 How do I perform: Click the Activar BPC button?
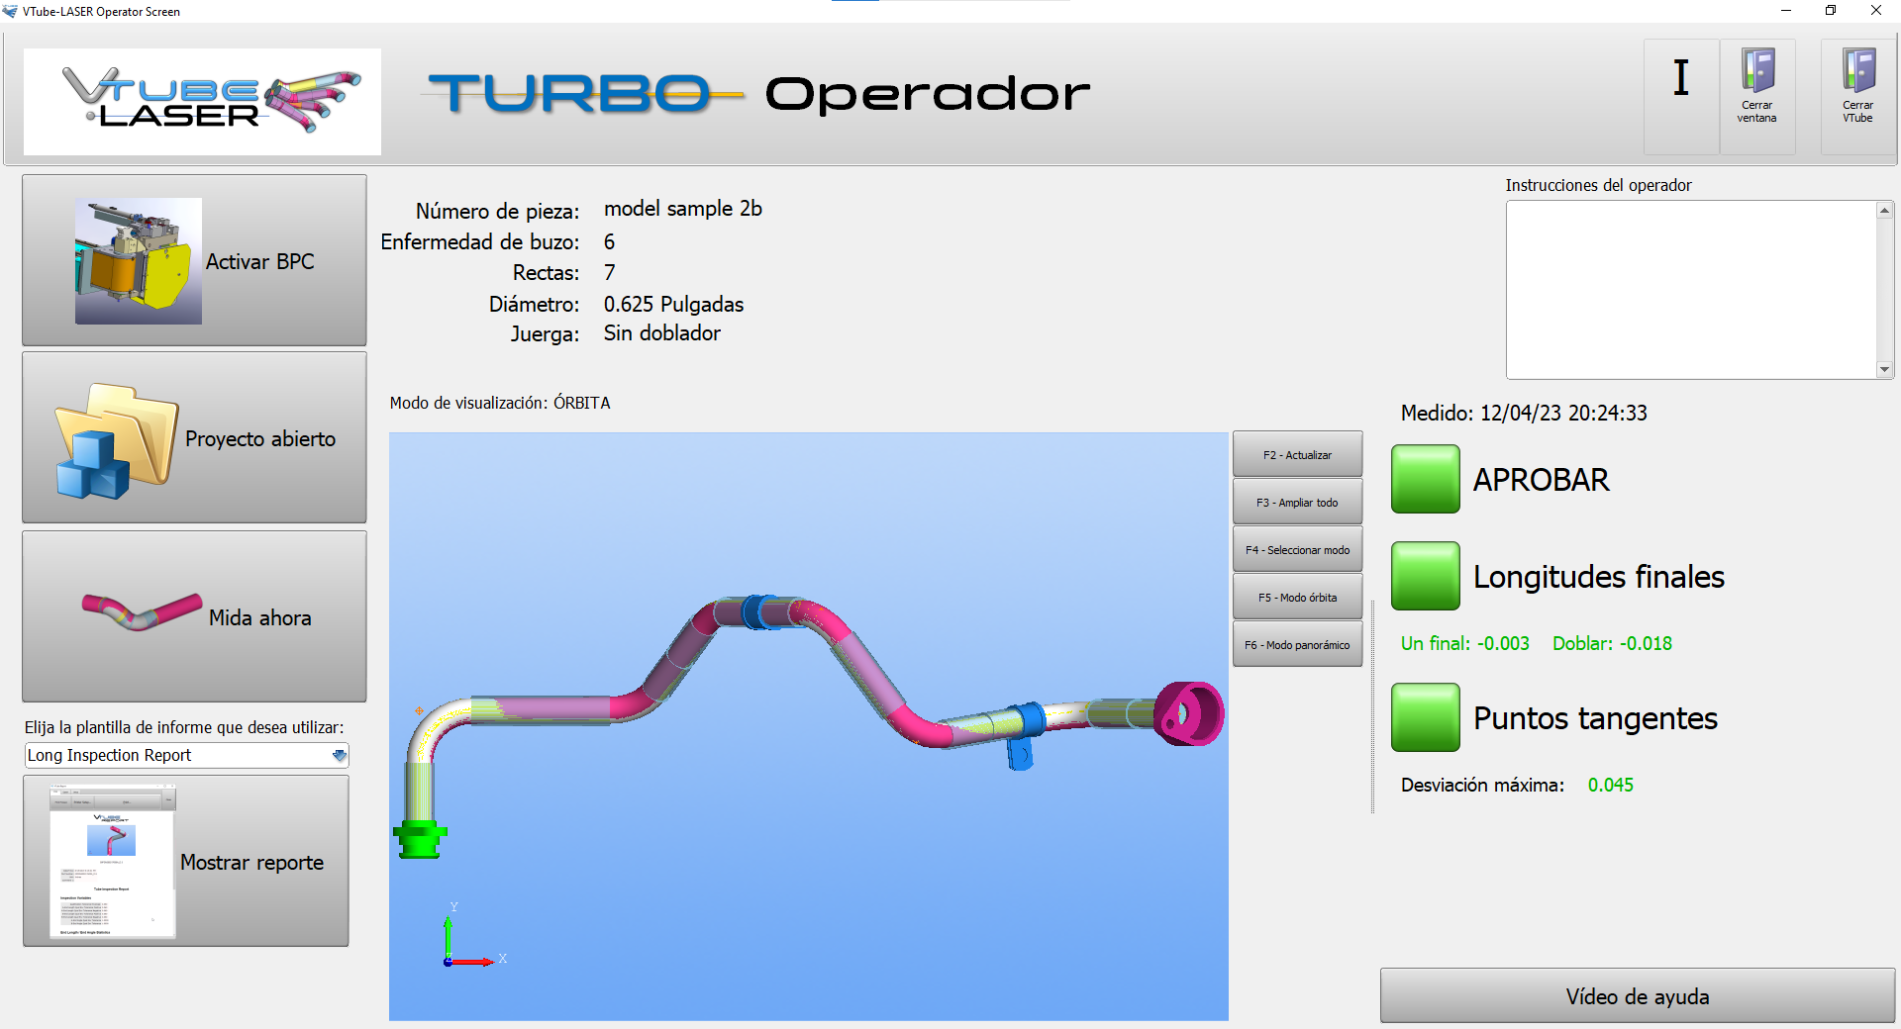(x=194, y=260)
